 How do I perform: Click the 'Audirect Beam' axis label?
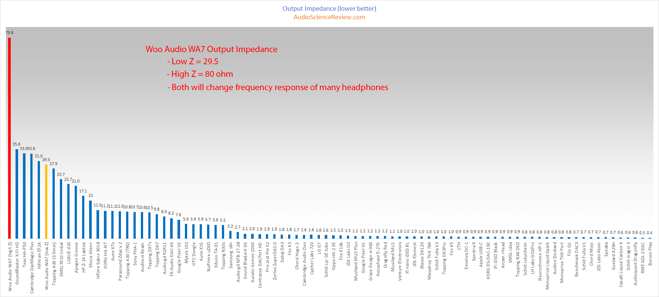[142, 257]
